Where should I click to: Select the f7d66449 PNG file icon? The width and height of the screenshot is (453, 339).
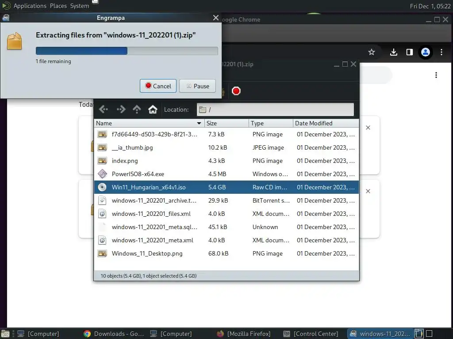click(x=102, y=134)
